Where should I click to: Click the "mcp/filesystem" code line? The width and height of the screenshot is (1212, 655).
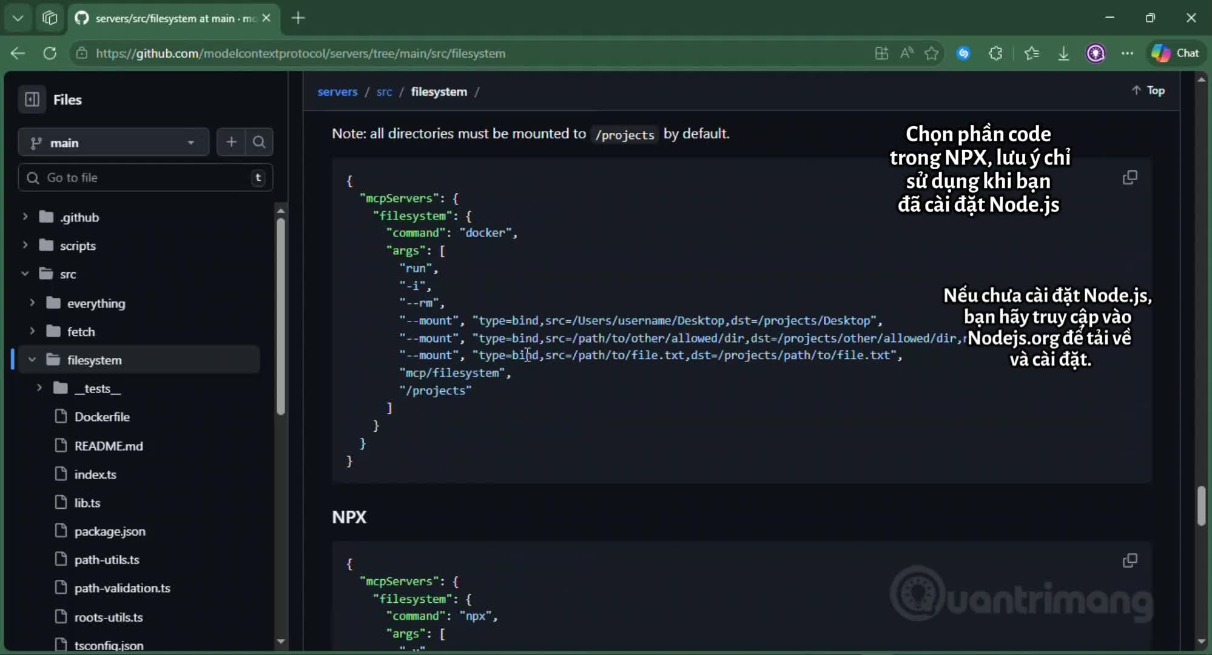(455, 373)
